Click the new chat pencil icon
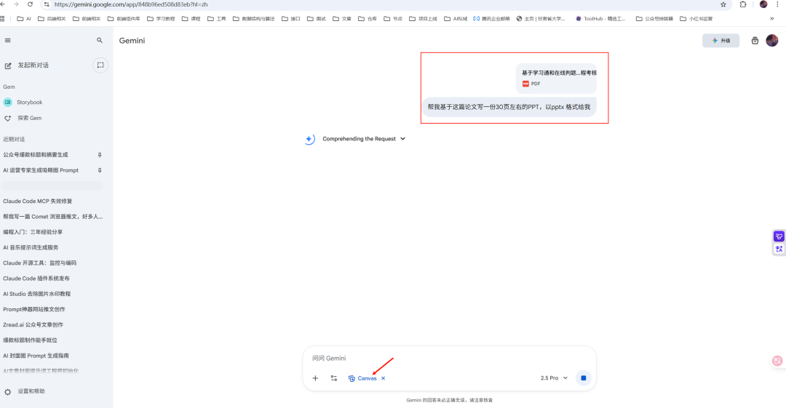The height and width of the screenshot is (408, 786). click(x=8, y=65)
